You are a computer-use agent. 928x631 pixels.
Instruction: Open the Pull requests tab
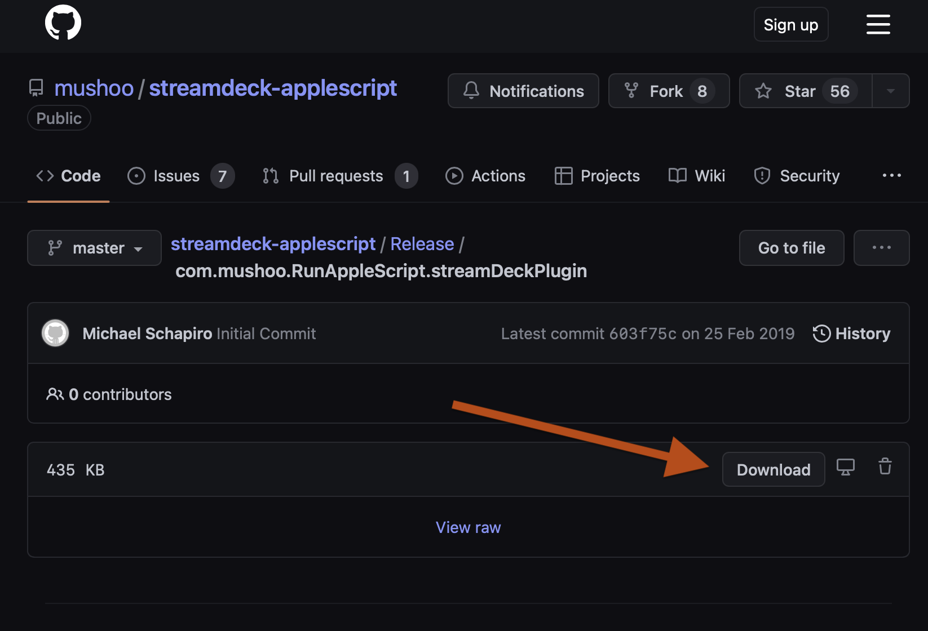point(336,176)
